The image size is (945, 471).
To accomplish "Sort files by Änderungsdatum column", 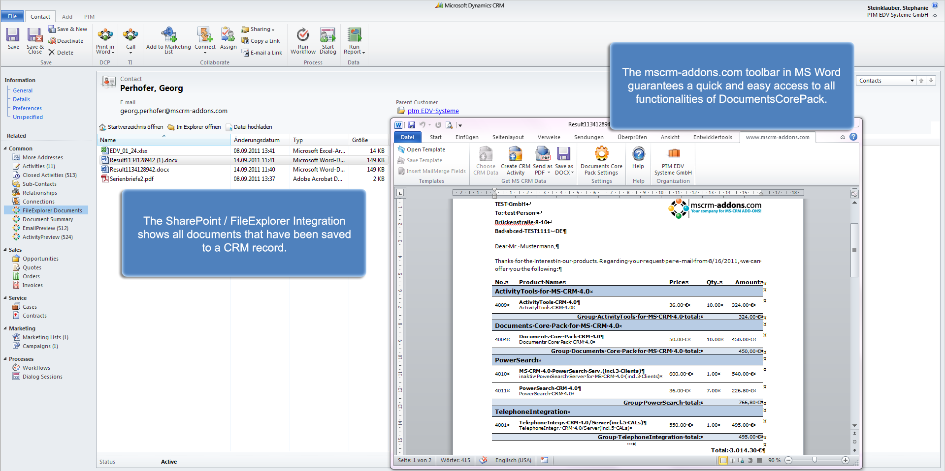I will [260, 140].
